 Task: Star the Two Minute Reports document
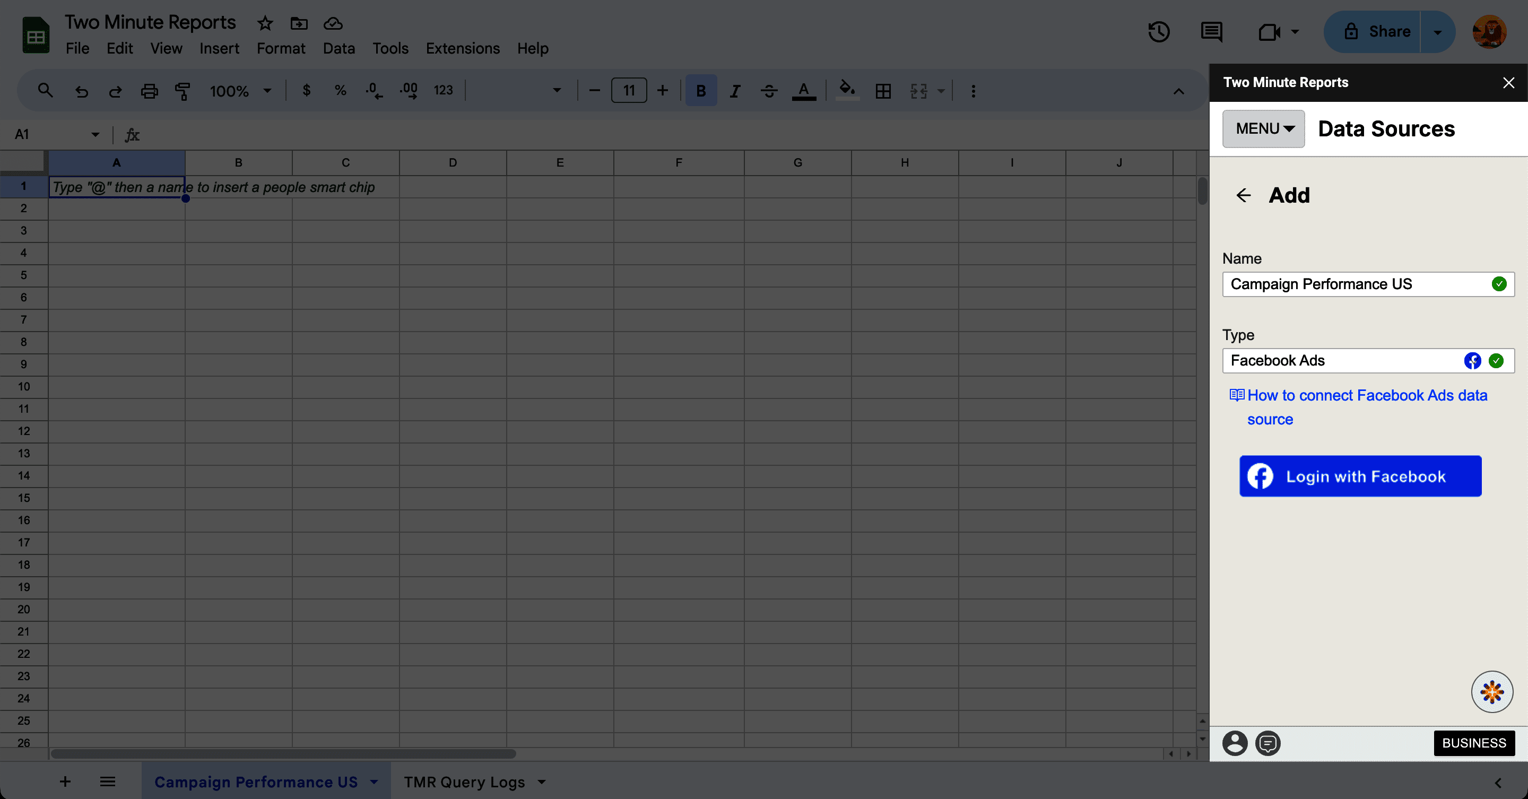tap(265, 23)
